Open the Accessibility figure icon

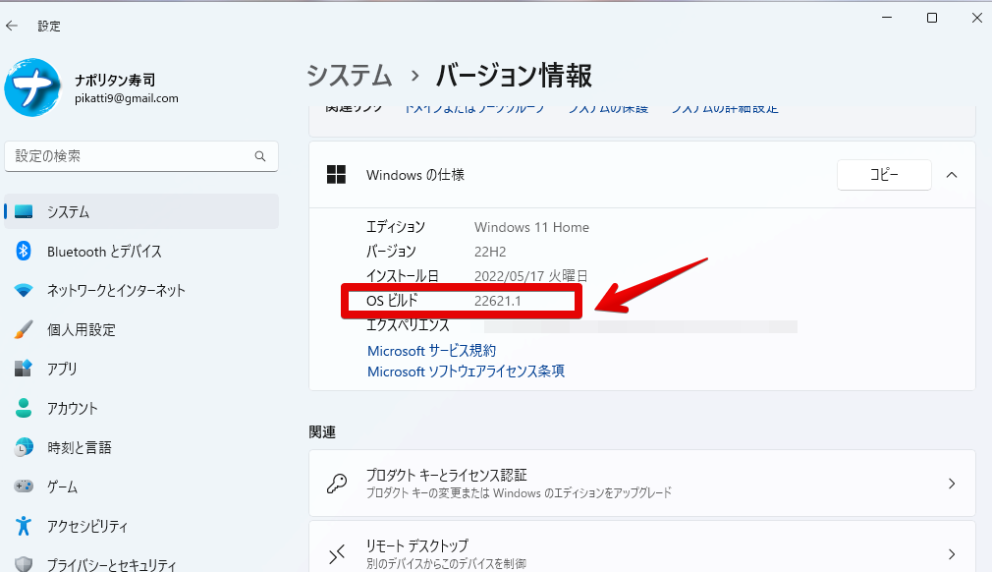coord(24,526)
